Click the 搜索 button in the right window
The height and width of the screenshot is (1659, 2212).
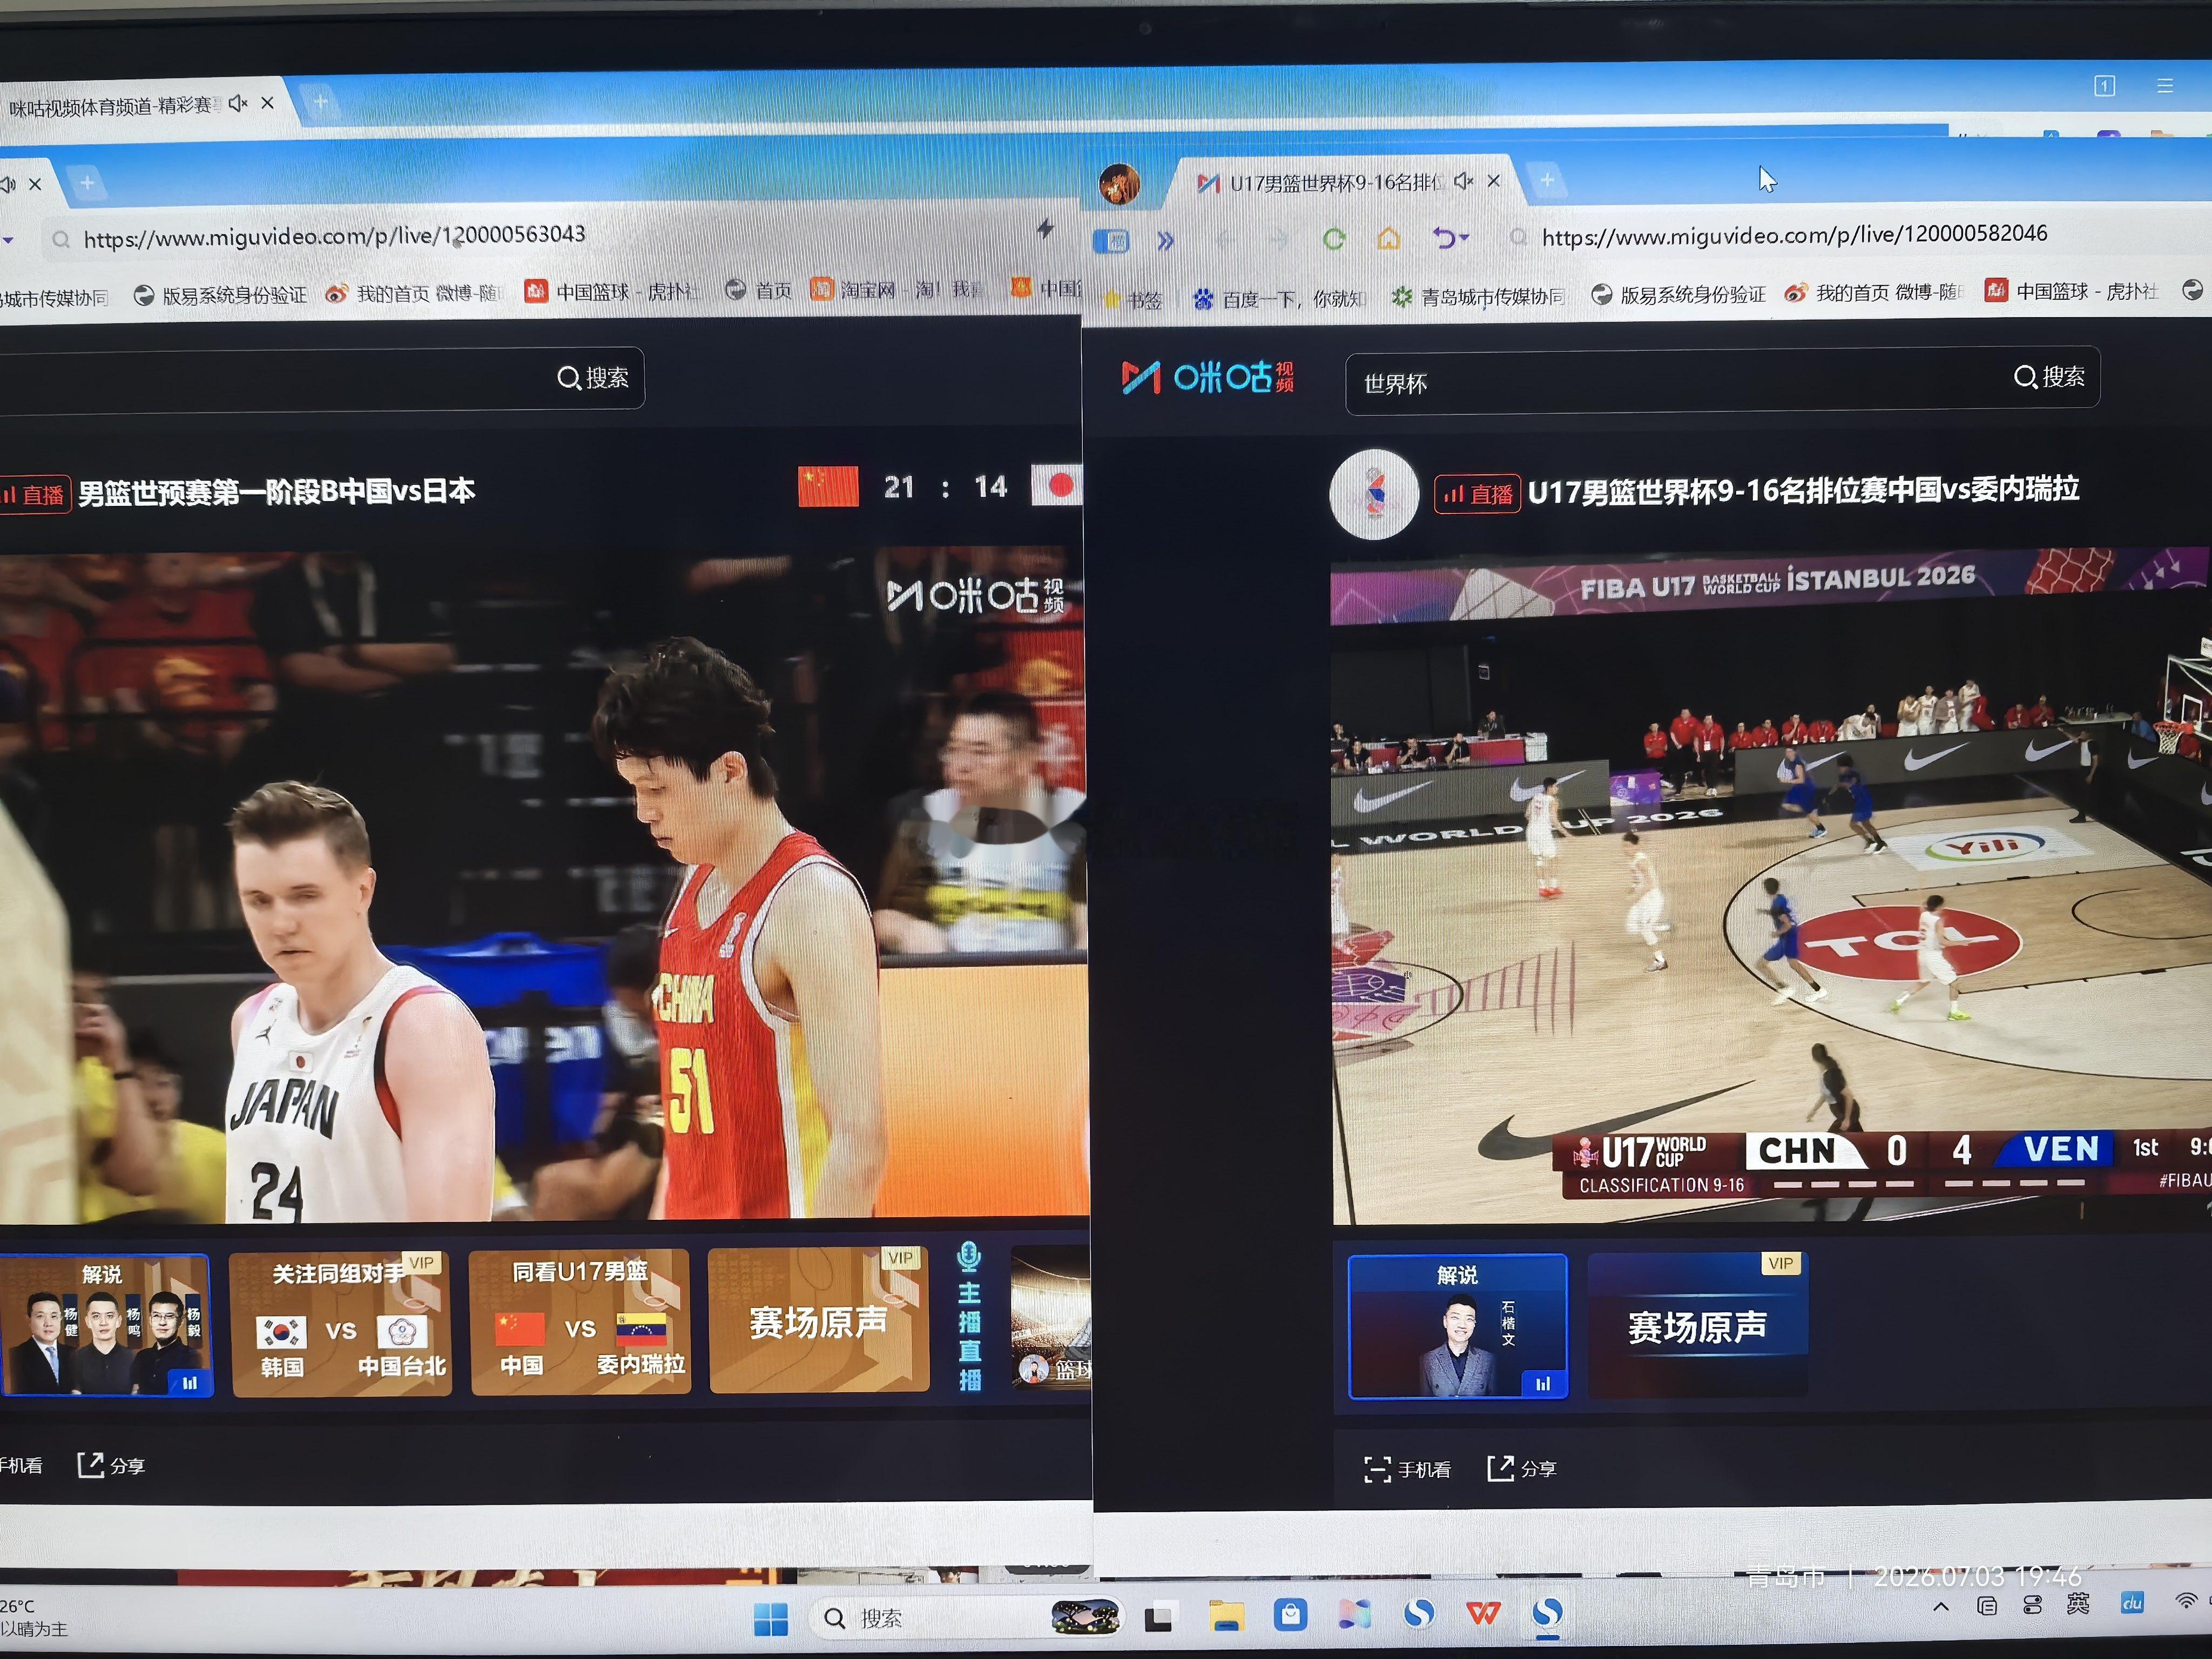coord(2049,377)
